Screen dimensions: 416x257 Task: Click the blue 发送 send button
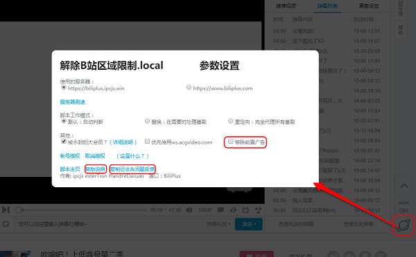click(x=249, y=225)
